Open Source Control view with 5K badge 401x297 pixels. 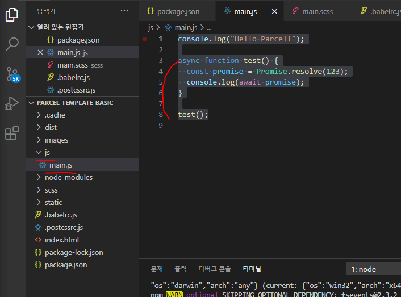pos(13,74)
